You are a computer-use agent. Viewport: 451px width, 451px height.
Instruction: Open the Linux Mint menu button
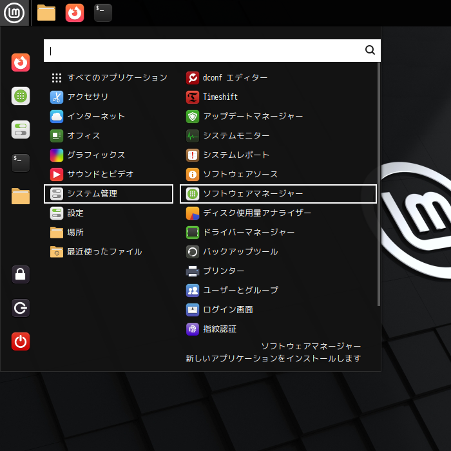pyautogui.click(x=14, y=13)
